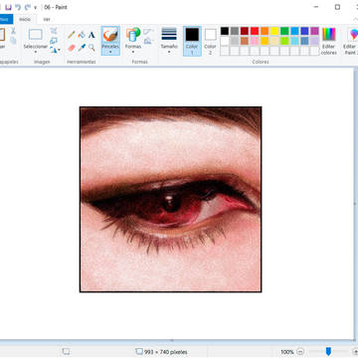Switch to the Ver ribbon tab
Screen dimensions: 358x358
point(47,19)
